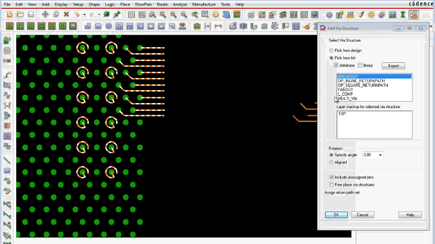Open the Shape menu
The width and height of the screenshot is (435, 244).
click(x=94, y=5)
